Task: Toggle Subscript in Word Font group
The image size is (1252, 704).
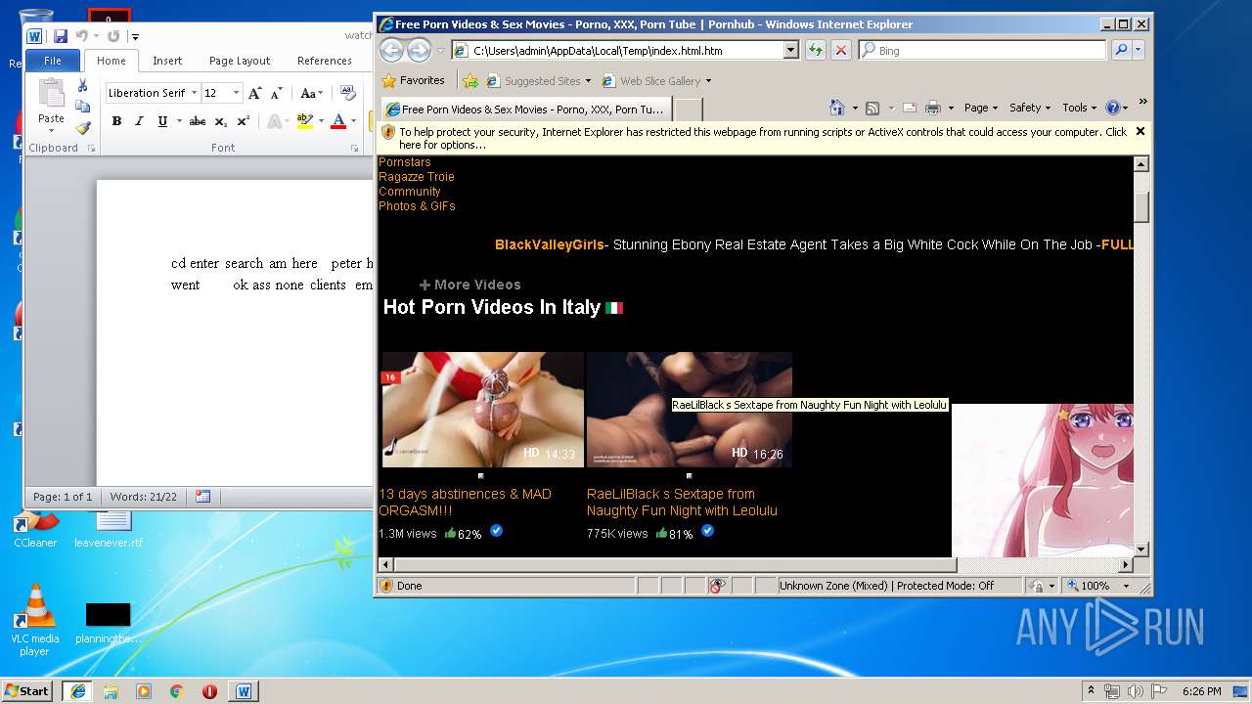Action: click(x=221, y=121)
